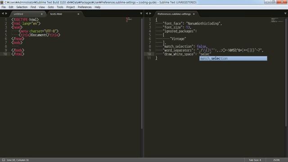Click the DOCTYPE html line
This screenshot has width=288, height=162.
tap(25, 20)
